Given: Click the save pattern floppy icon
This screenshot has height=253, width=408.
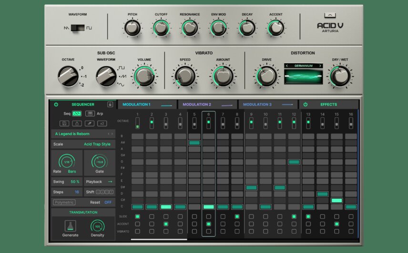Looking at the screenshot, I should point(64,124).
